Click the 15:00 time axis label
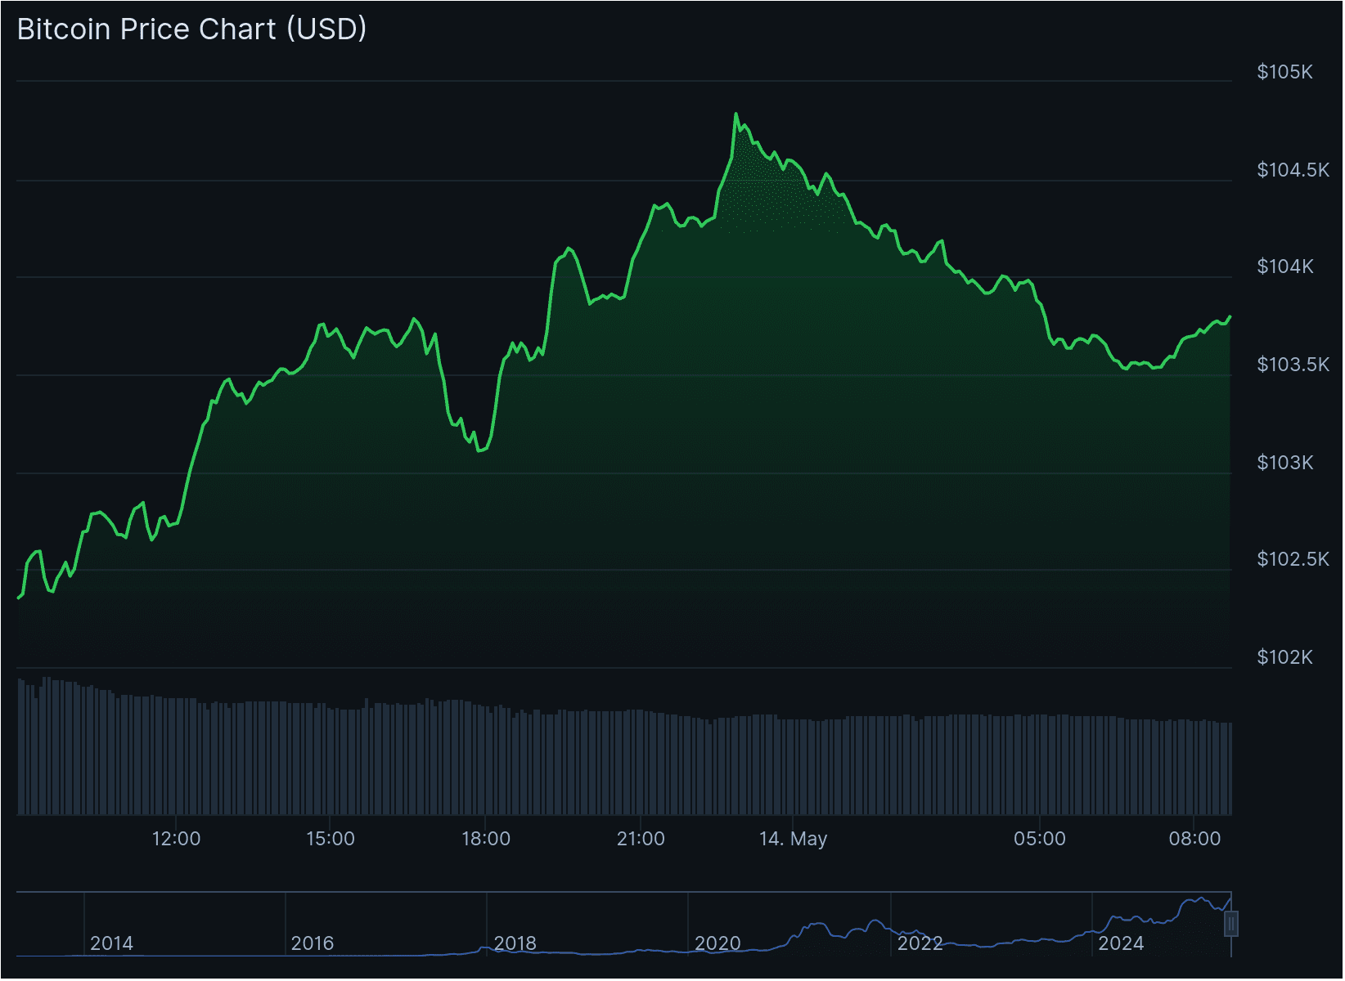 point(331,839)
